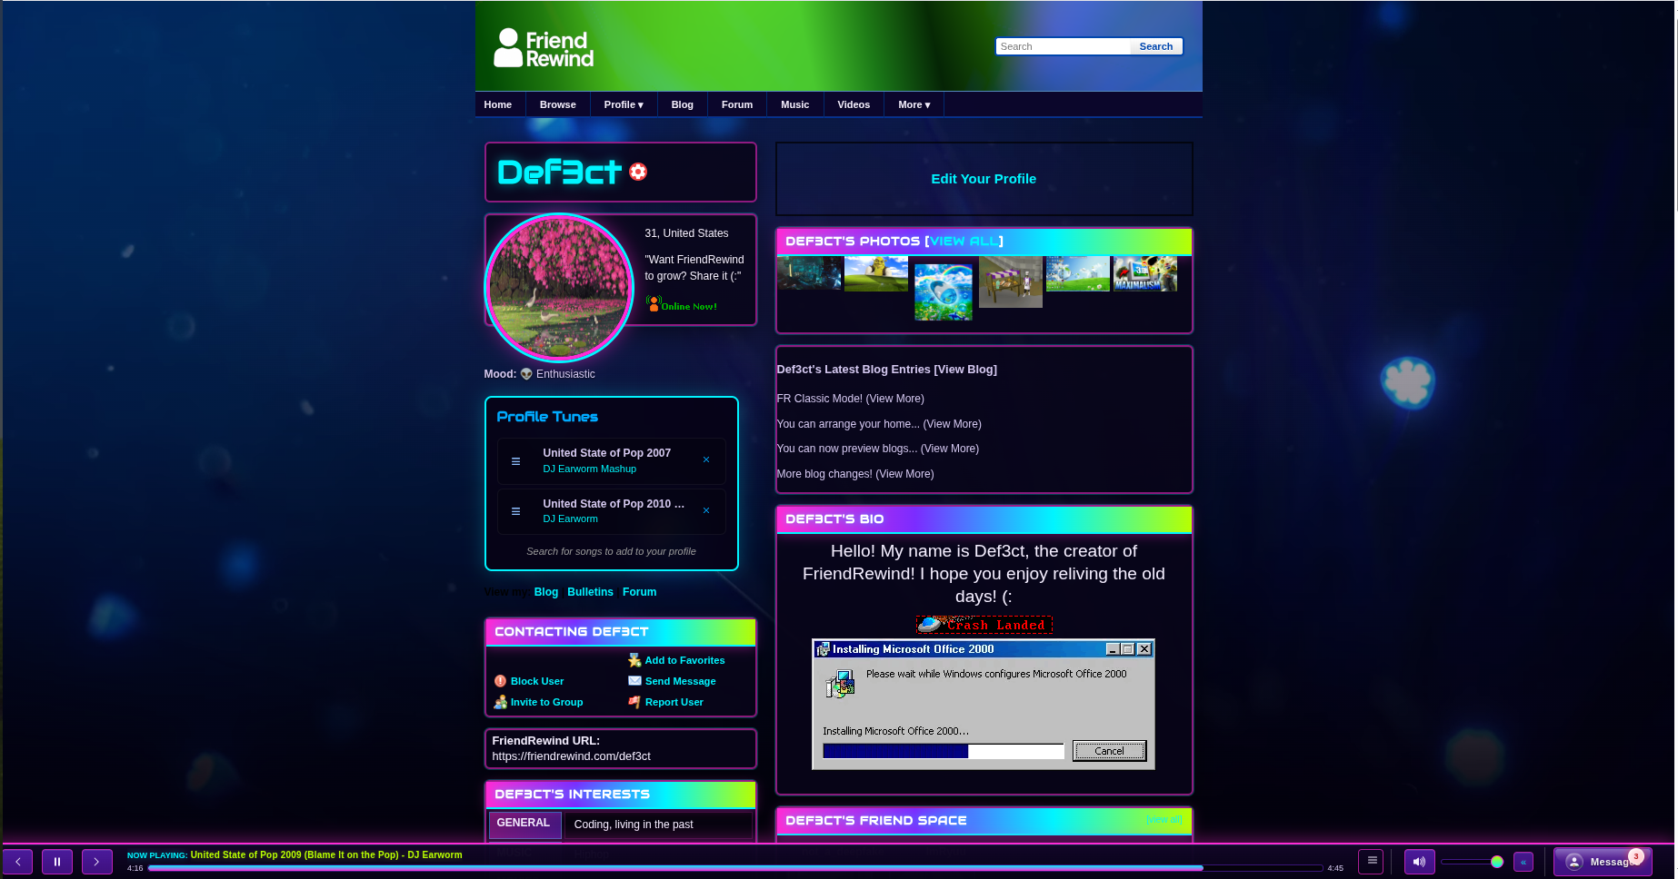Adjust the player volume slider
The image size is (1678, 879).
tap(1473, 862)
